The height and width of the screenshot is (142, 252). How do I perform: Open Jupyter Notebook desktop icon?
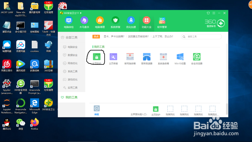pos(7,106)
